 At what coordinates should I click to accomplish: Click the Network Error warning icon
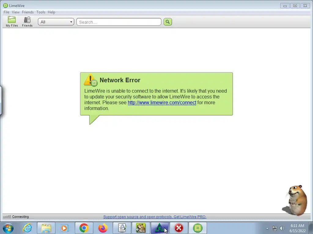[x=91, y=80]
